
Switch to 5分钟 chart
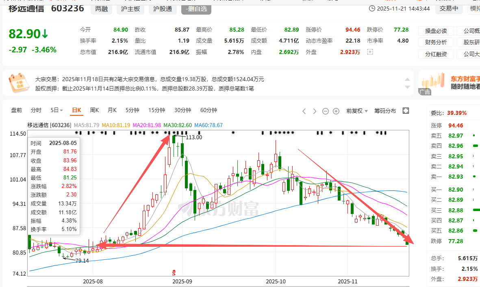[132, 110]
